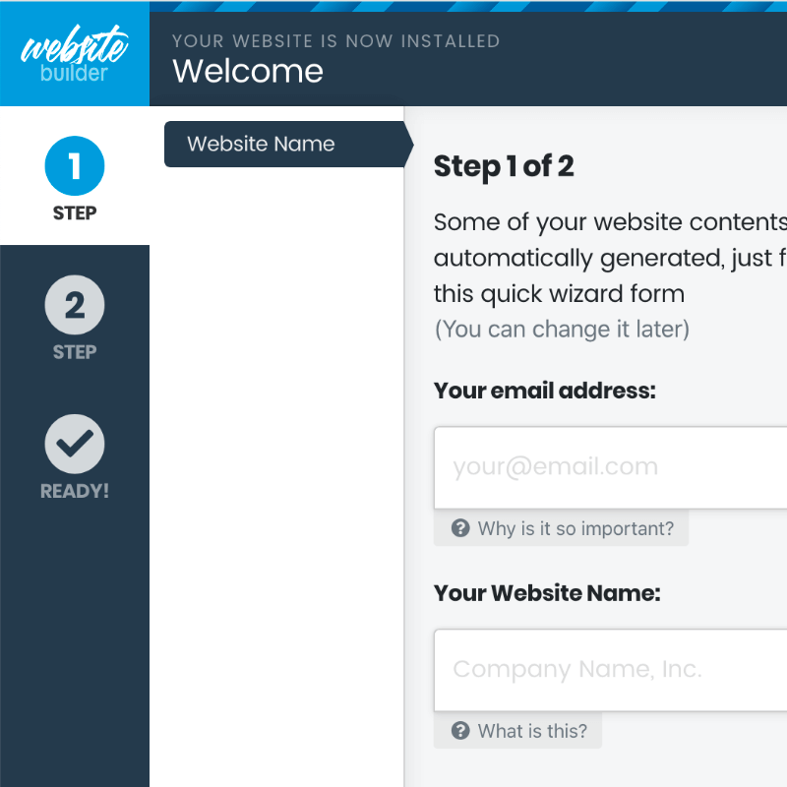Click the '(You can change it later)' note
The height and width of the screenshot is (787, 787).
(x=562, y=329)
